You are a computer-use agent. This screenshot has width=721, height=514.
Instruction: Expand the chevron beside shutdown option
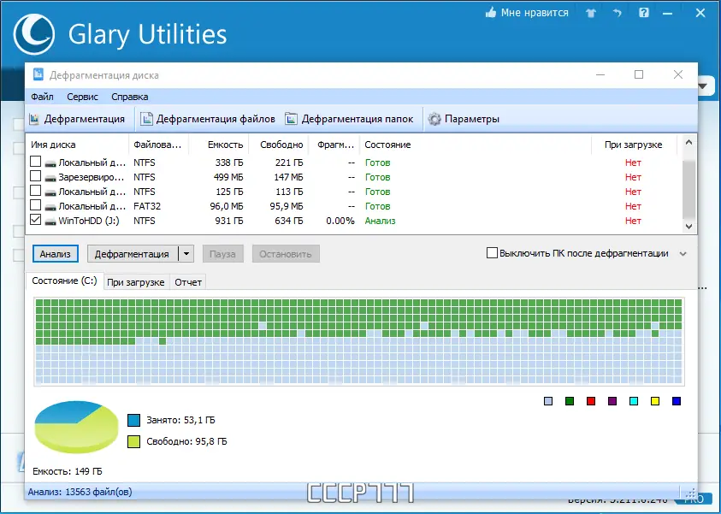(683, 254)
